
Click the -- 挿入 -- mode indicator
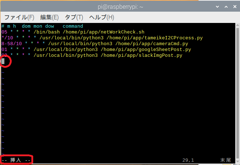(17, 160)
